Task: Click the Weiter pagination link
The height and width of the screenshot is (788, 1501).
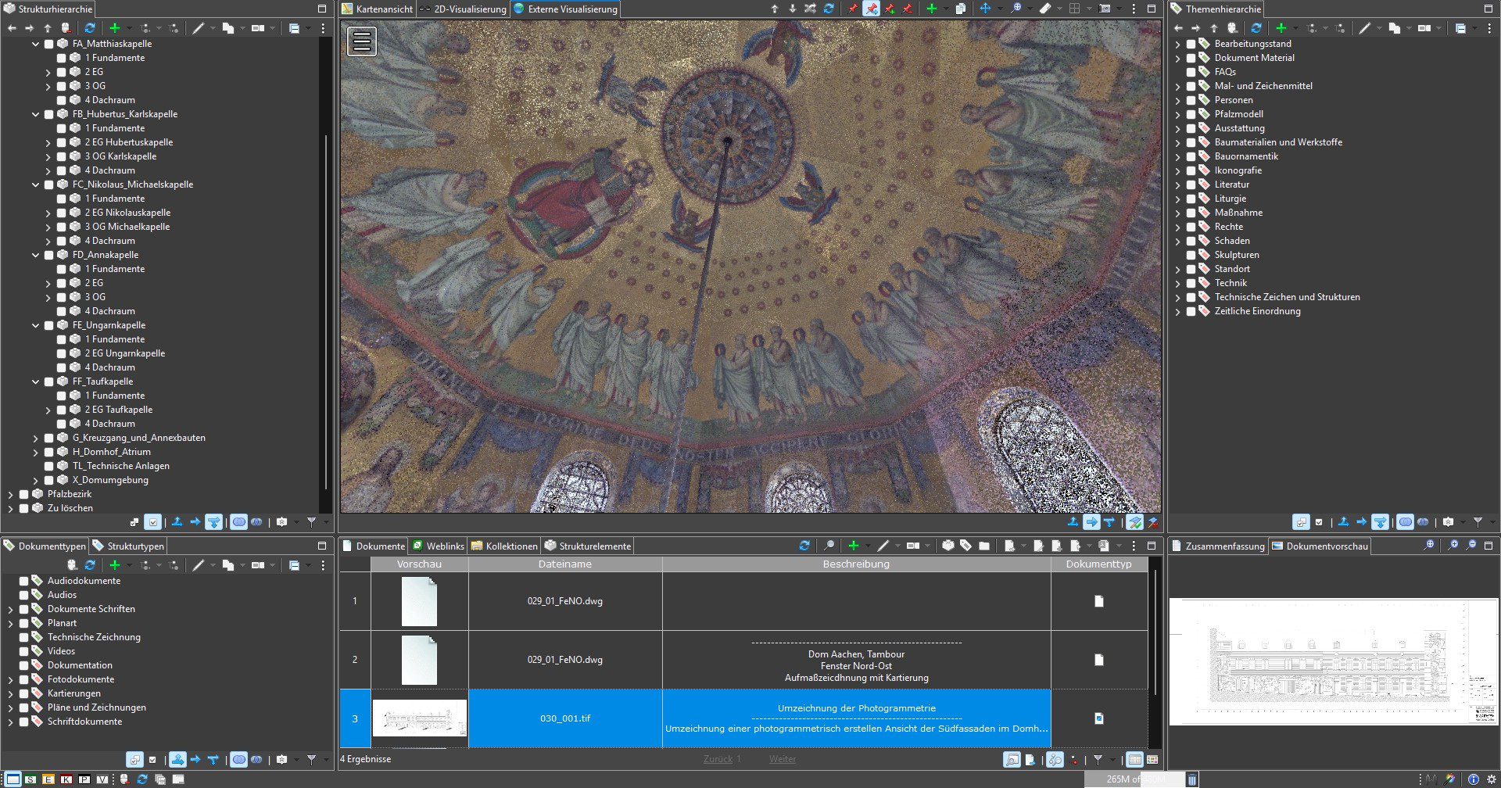Action: [782, 759]
